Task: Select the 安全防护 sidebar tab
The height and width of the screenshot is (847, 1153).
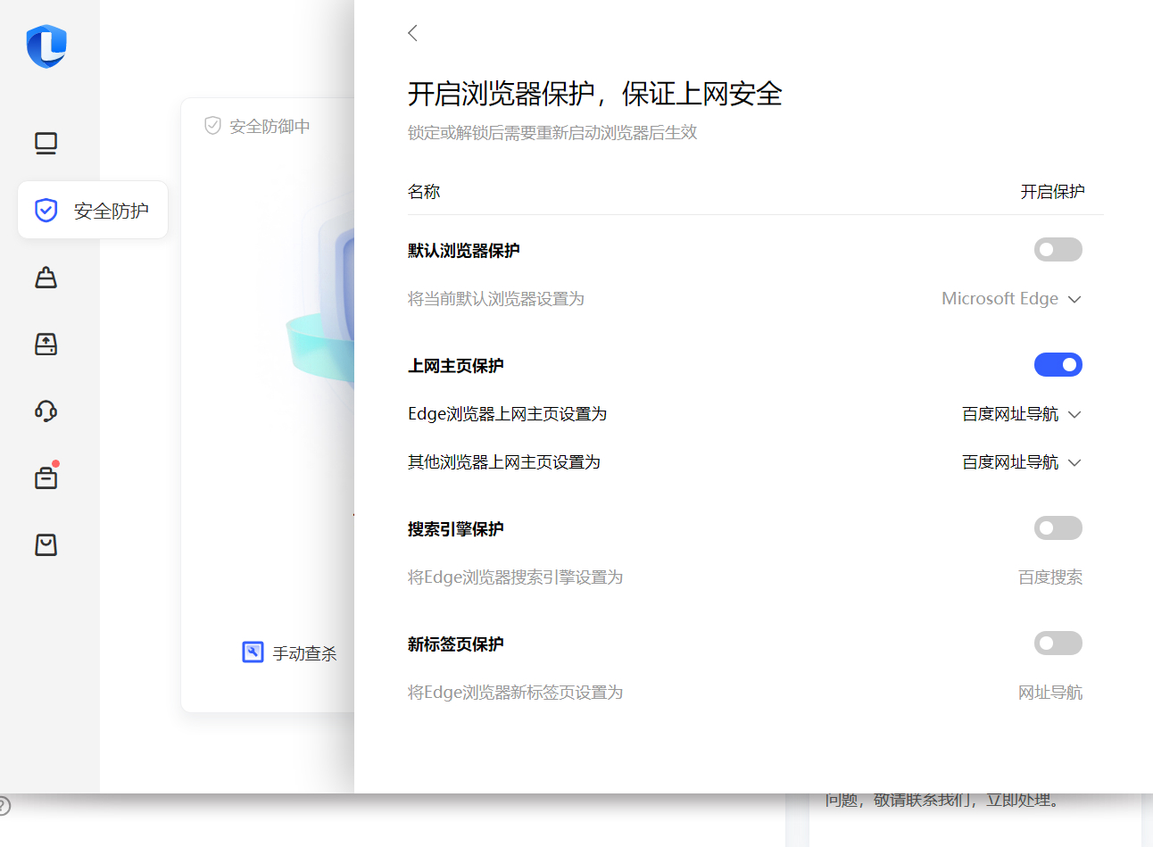Action: click(x=93, y=210)
